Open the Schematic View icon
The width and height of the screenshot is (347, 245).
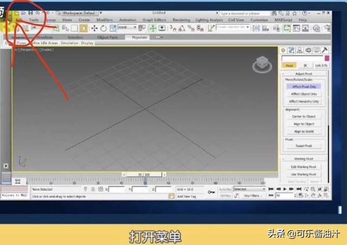[x=305, y=28]
